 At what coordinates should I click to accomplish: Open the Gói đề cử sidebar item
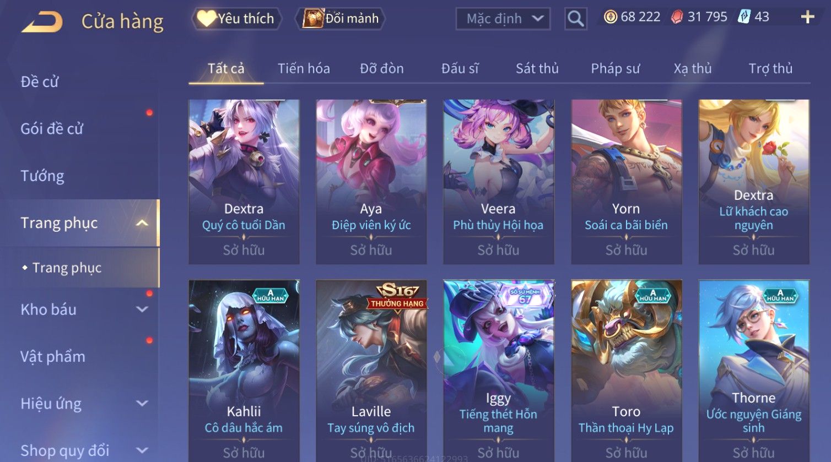[x=52, y=129]
